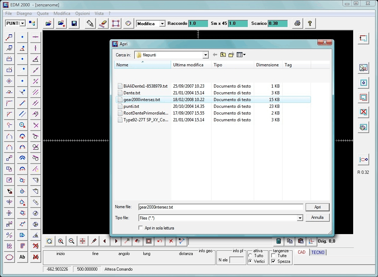Select the eraser tool in the toolbar
Image resolution: width=378 pixels, height=277 pixels.
click(x=103, y=24)
